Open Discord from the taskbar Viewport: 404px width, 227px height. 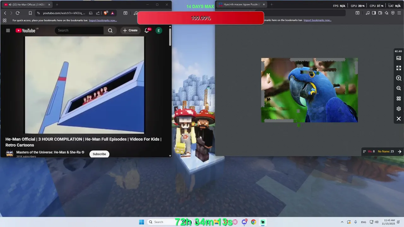click(x=244, y=222)
